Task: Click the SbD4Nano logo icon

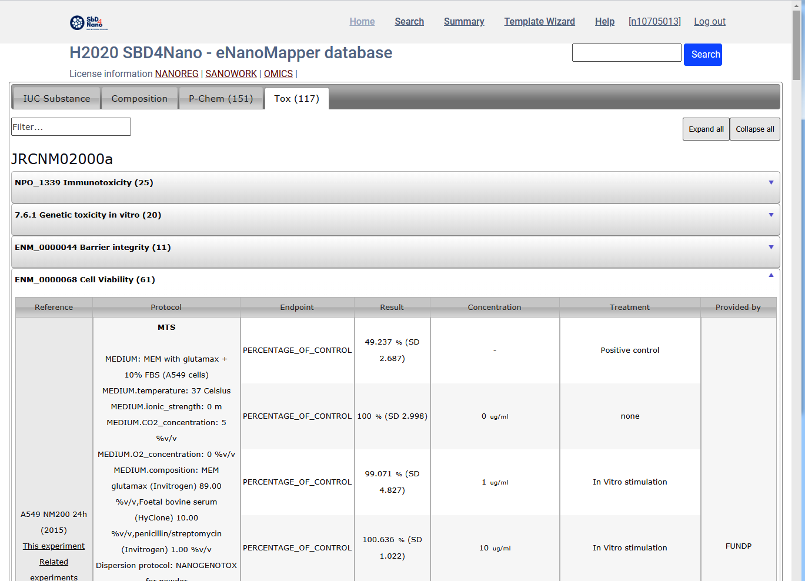Action: click(88, 22)
